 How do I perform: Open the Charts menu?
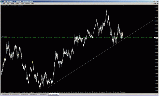[17, 4]
